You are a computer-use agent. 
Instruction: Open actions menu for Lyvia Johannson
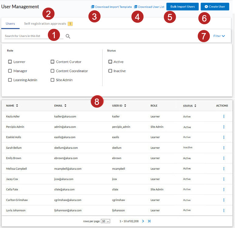224,210
